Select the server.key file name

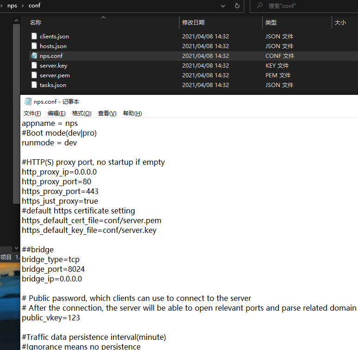[53, 66]
